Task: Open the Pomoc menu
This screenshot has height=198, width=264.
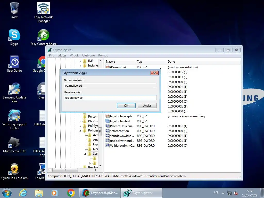Action: pyautogui.click(x=103, y=55)
